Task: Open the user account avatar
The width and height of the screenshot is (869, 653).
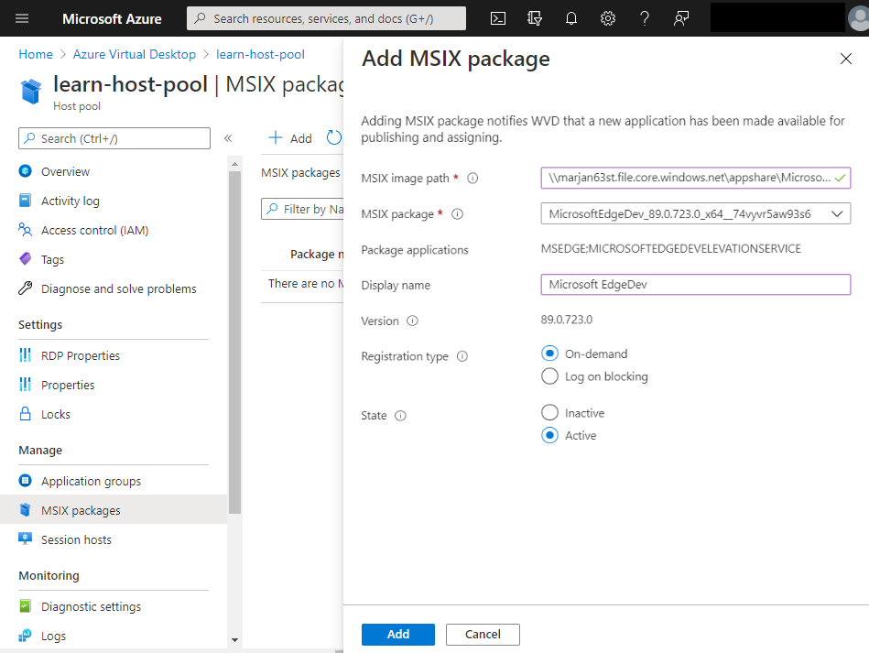Action: (x=858, y=19)
